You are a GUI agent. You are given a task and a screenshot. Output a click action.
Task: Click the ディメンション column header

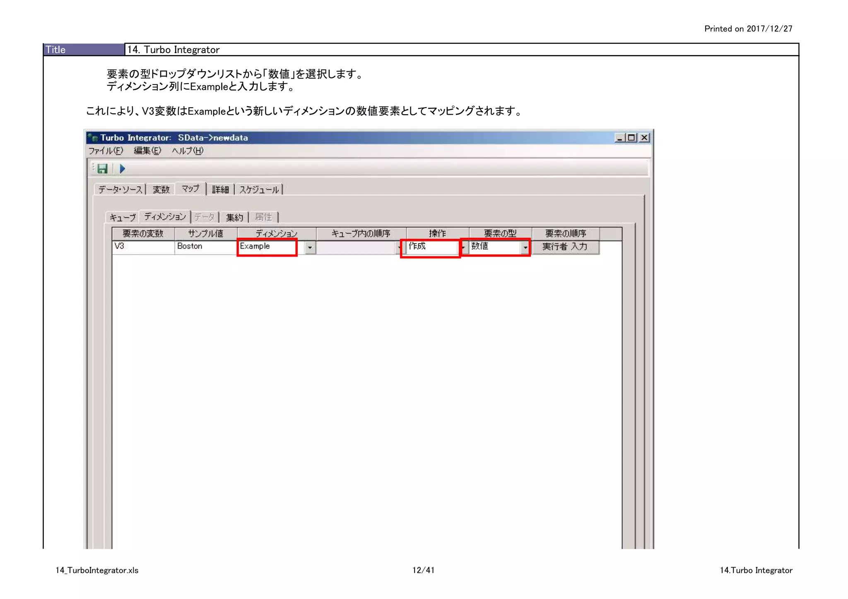click(x=277, y=234)
